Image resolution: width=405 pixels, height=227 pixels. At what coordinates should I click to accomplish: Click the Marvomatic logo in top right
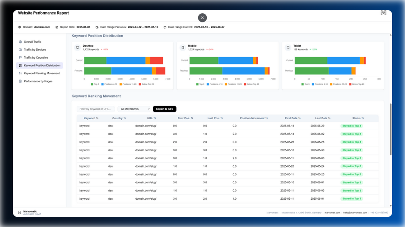(383, 13)
